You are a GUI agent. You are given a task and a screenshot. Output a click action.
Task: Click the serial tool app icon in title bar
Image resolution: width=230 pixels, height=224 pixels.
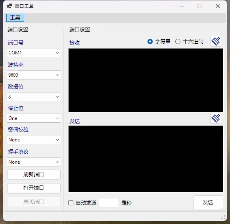coord(10,6)
